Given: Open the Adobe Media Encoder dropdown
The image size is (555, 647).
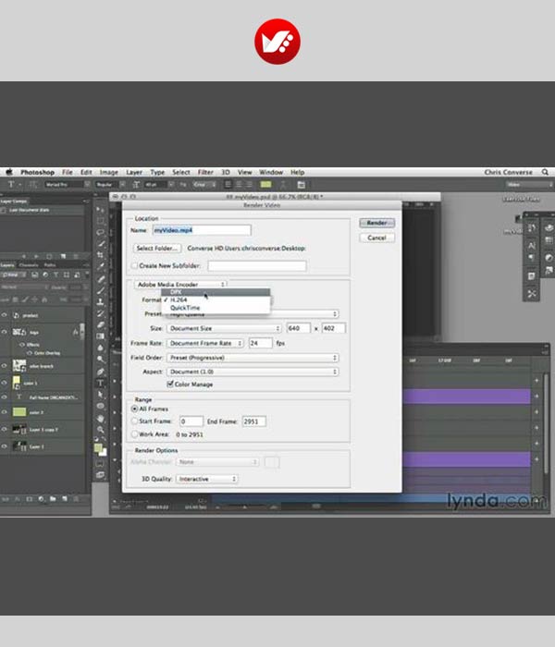Looking at the screenshot, I should tap(180, 285).
